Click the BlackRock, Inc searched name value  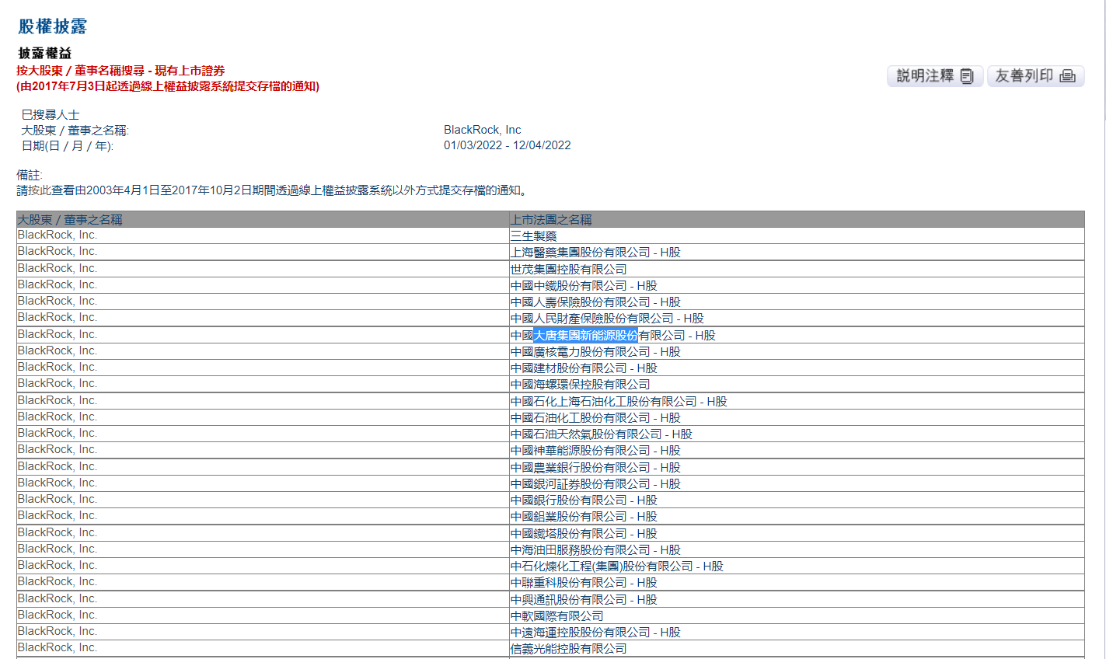tap(483, 130)
